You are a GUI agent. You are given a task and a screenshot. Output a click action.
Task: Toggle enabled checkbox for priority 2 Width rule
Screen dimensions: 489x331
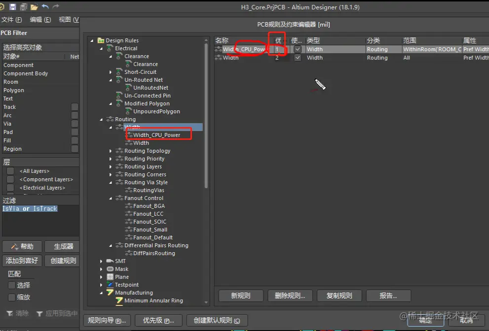tap(298, 58)
